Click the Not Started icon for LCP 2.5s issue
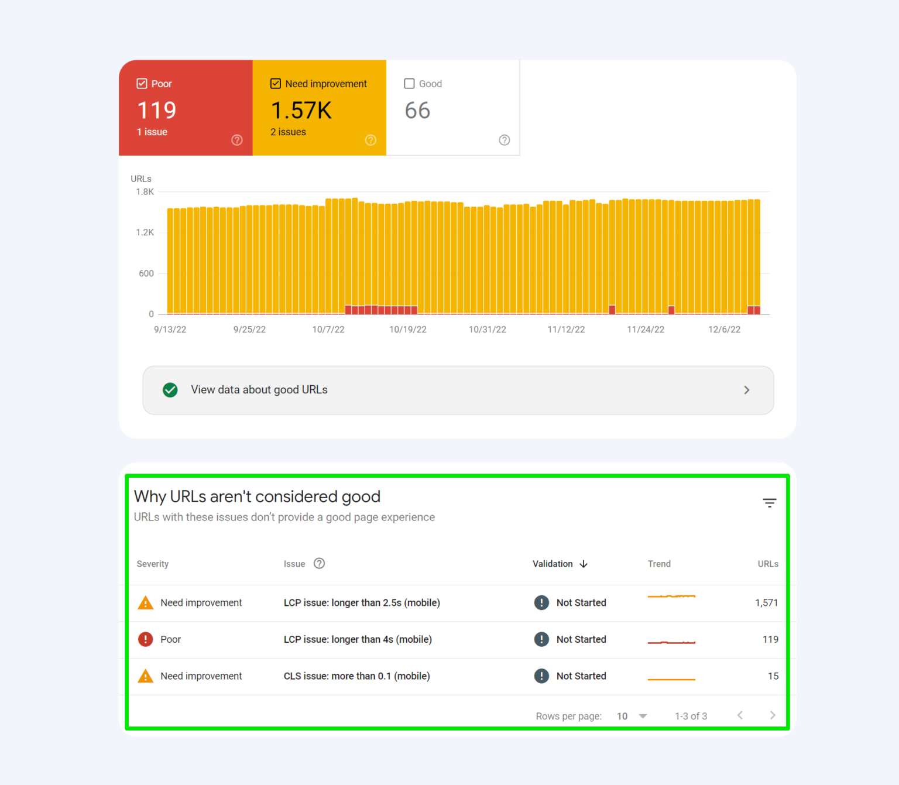Viewport: 899px width, 785px height. [x=541, y=602]
